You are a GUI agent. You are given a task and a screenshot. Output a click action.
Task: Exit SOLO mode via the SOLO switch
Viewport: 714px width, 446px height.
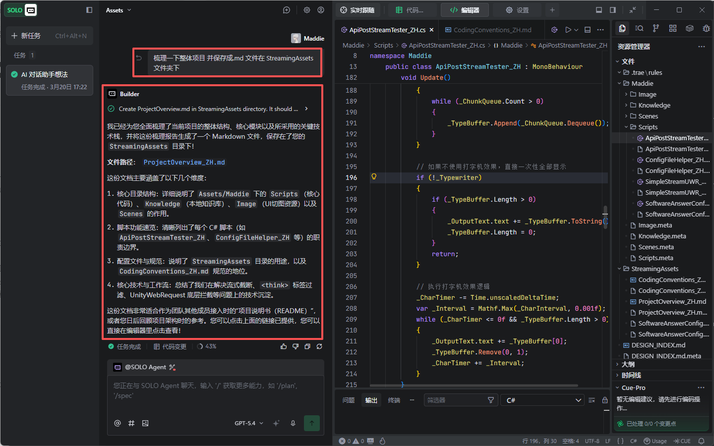[x=21, y=10]
